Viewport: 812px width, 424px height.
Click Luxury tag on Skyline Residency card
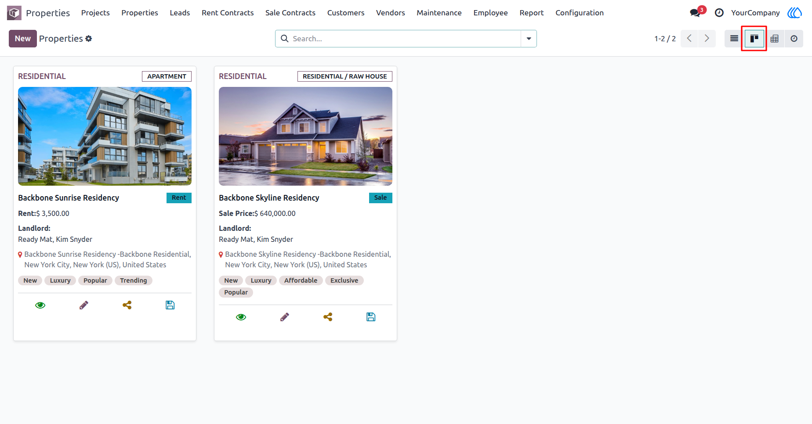261,280
